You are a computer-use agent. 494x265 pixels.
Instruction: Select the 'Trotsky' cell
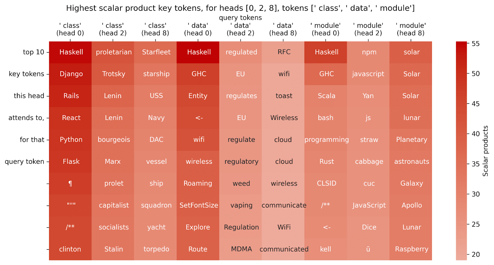coord(114,74)
